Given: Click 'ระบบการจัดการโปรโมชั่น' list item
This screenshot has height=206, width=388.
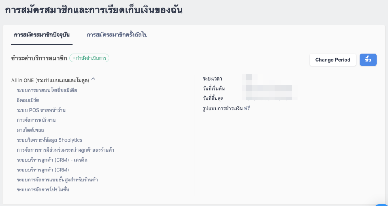Looking at the screenshot, I should tap(43, 190).
